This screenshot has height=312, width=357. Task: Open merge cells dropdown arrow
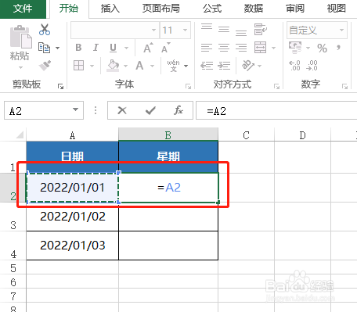[x=273, y=48]
